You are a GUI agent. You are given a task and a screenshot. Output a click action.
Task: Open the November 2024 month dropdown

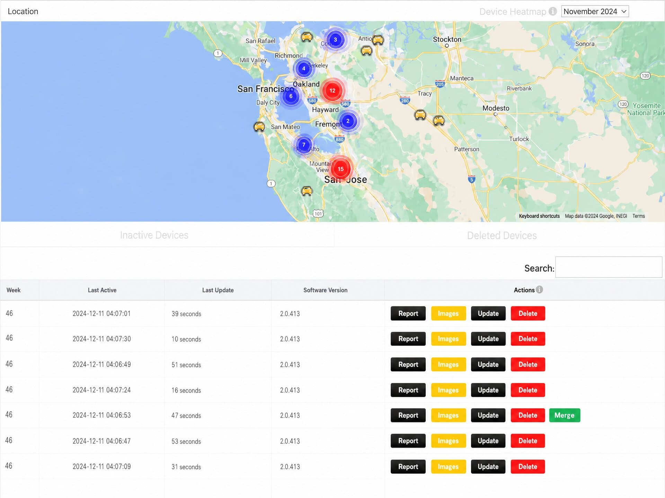[x=595, y=11]
